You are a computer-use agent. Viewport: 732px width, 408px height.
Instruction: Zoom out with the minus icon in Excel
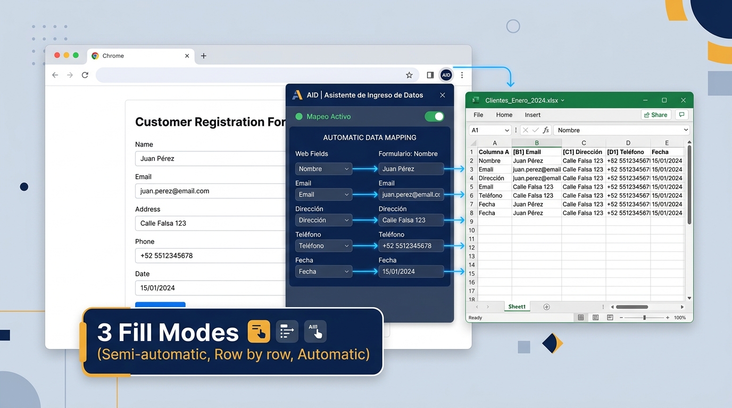click(x=620, y=318)
